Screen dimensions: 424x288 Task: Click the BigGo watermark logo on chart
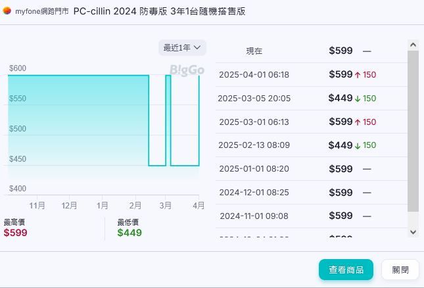tap(187, 70)
